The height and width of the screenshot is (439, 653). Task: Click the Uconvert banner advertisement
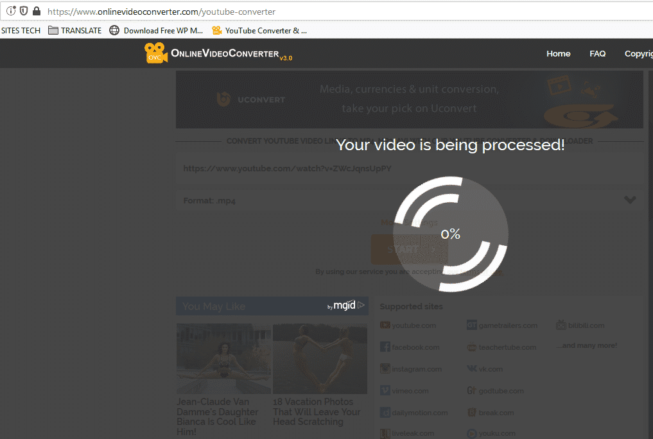pos(410,99)
